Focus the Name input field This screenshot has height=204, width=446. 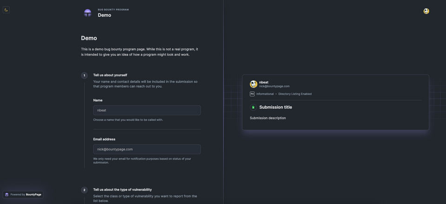pos(147,110)
